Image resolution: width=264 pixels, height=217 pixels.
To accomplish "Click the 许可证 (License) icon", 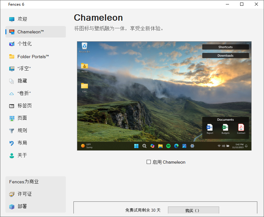I will [11, 194].
